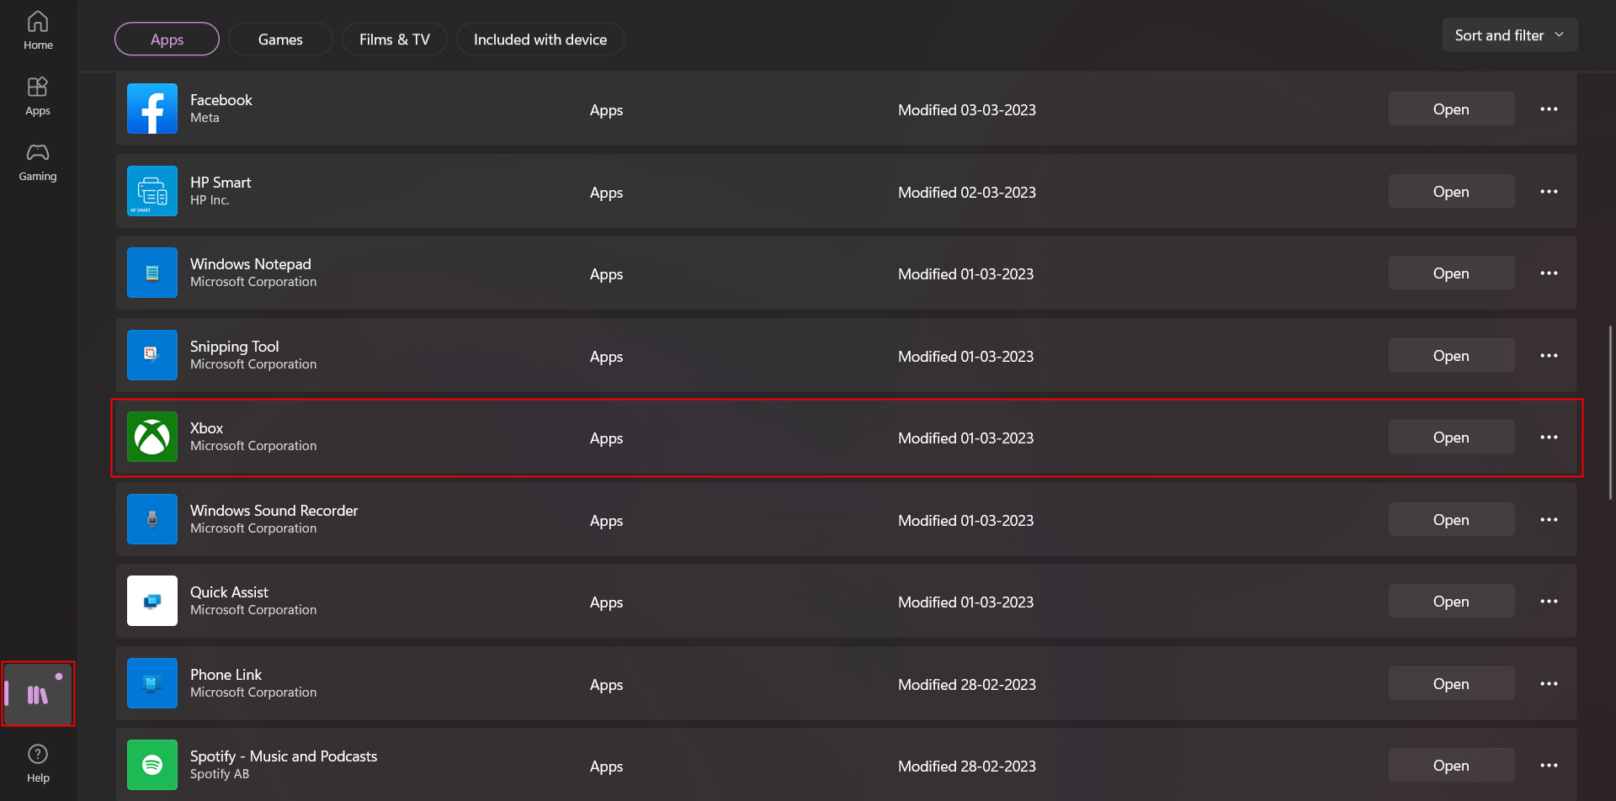This screenshot has width=1616, height=801.
Task: Select the Included with device tab
Action: pos(540,40)
